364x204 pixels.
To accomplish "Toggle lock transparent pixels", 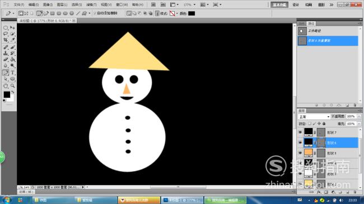I will click(x=310, y=124).
